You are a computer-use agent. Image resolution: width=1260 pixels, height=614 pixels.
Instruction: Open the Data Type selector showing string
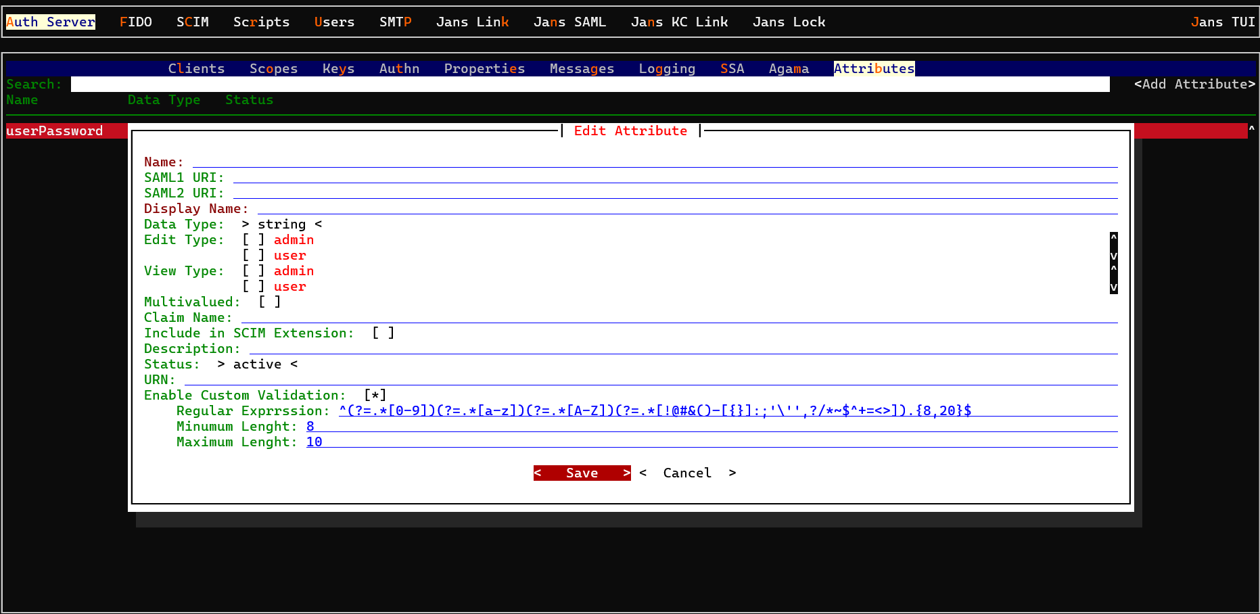282,224
